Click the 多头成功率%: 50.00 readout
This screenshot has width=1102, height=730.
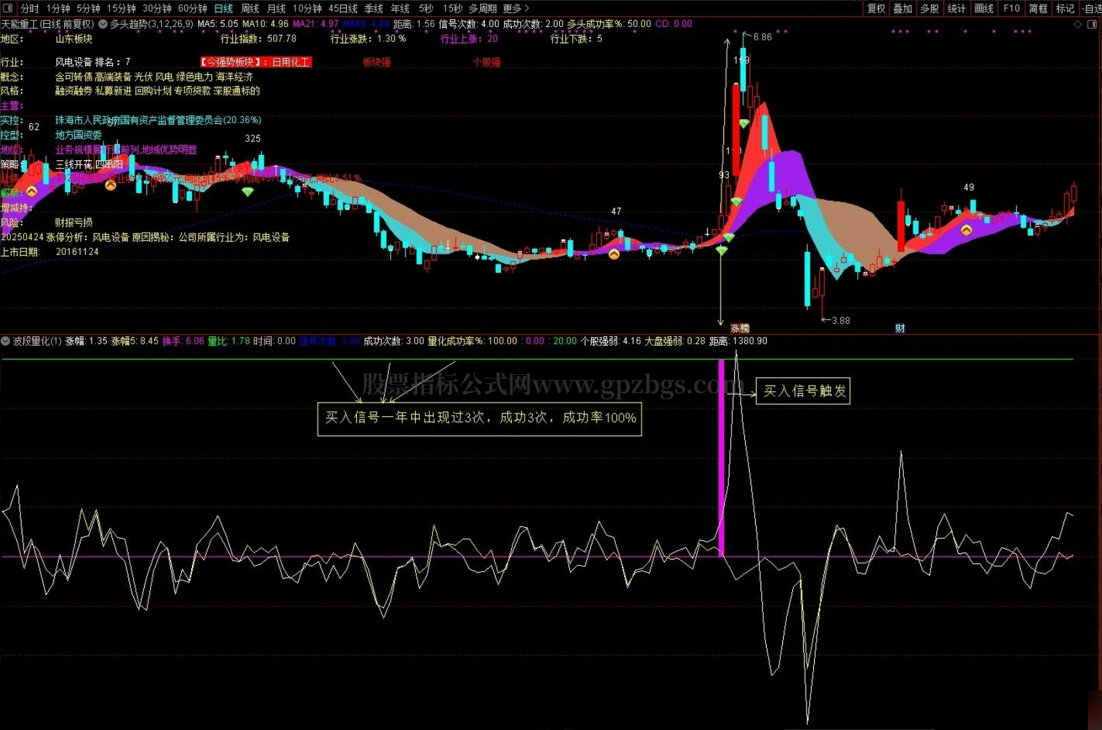(609, 24)
